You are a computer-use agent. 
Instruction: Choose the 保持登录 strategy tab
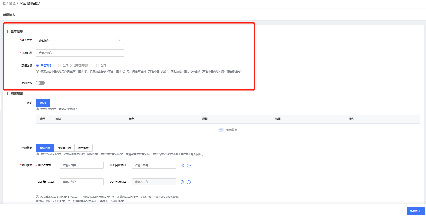(x=83, y=148)
